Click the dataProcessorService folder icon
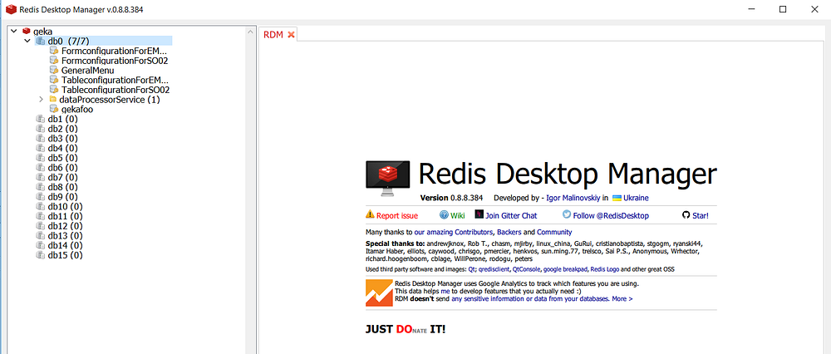 point(53,100)
